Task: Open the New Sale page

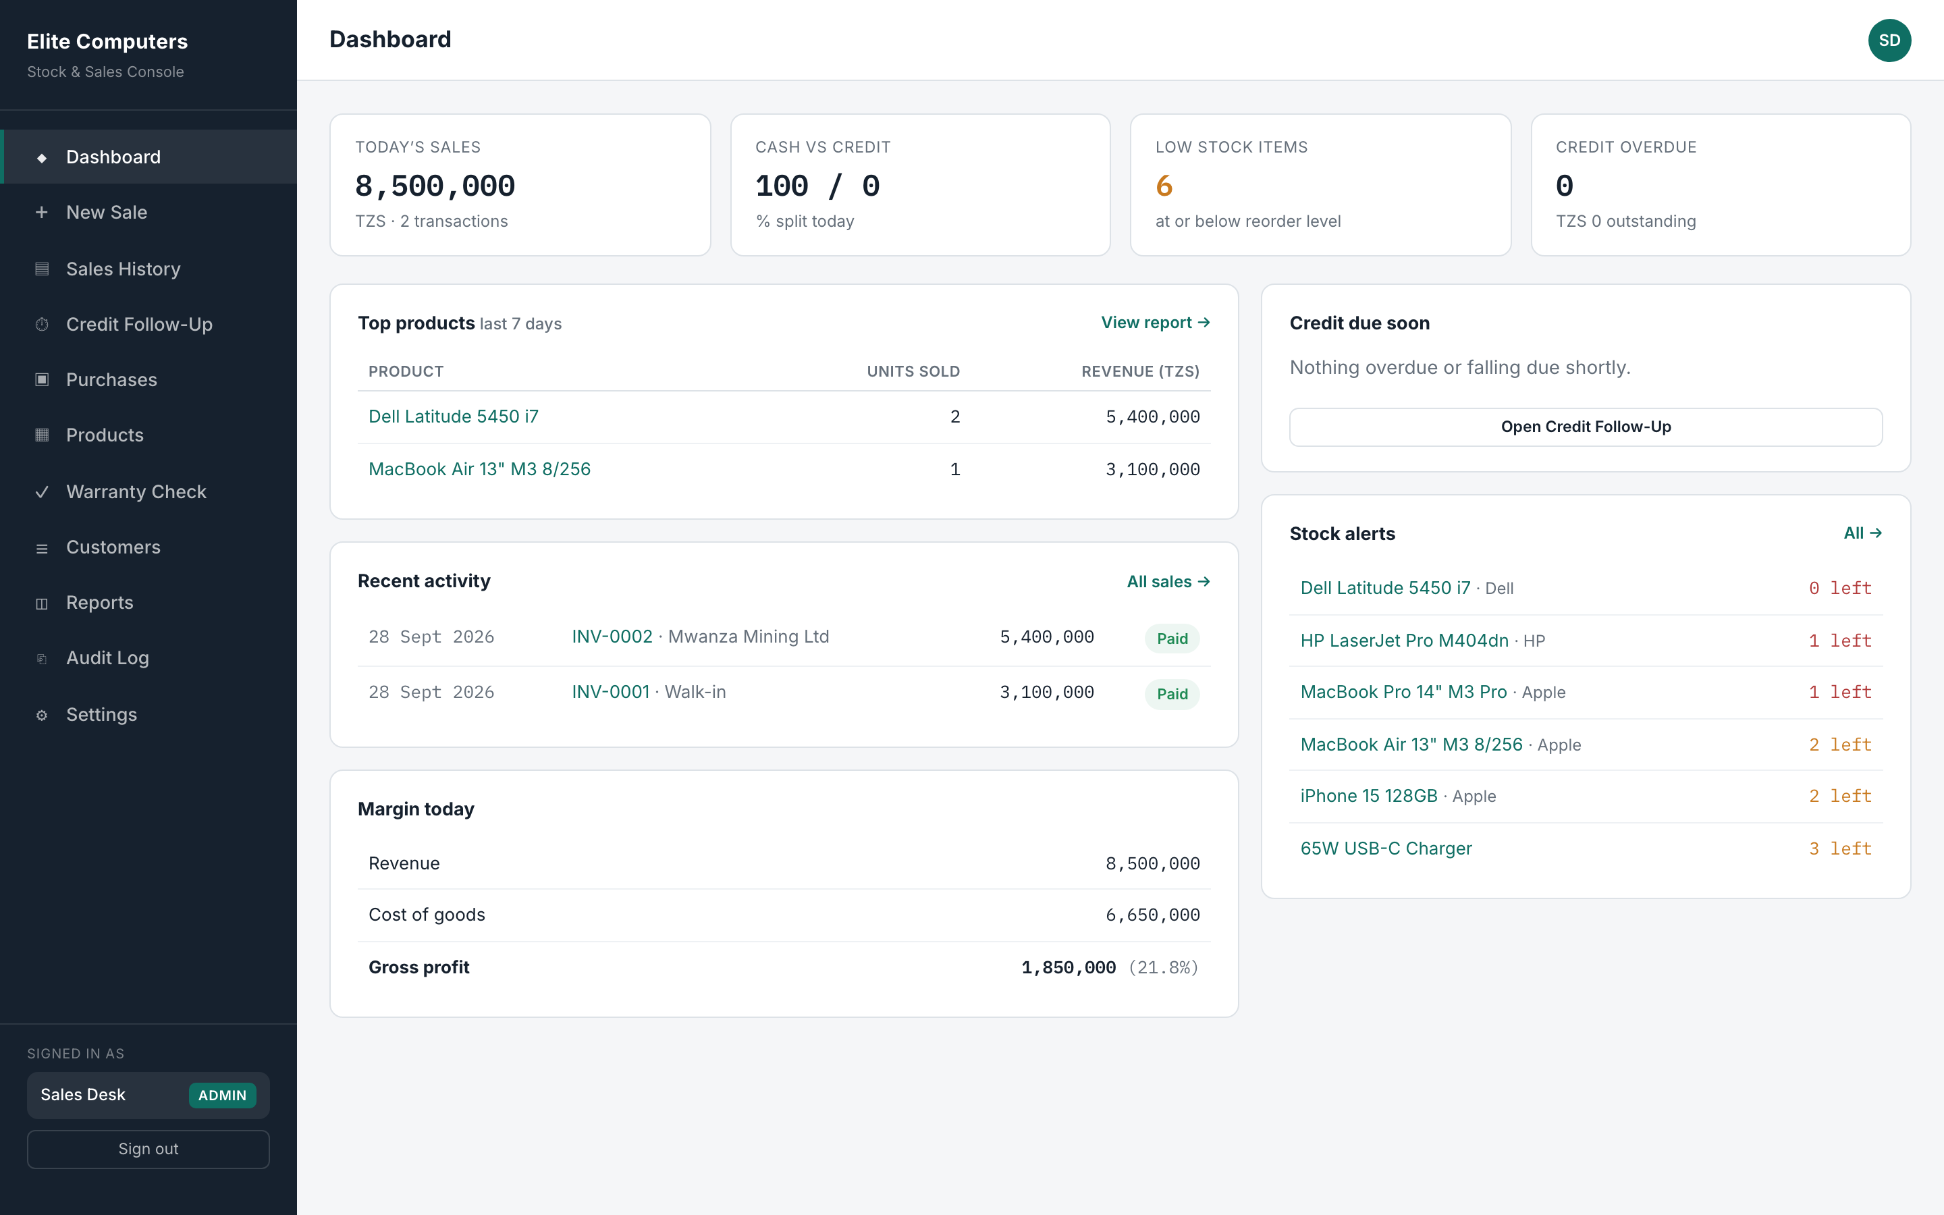Action: [148, 212]
